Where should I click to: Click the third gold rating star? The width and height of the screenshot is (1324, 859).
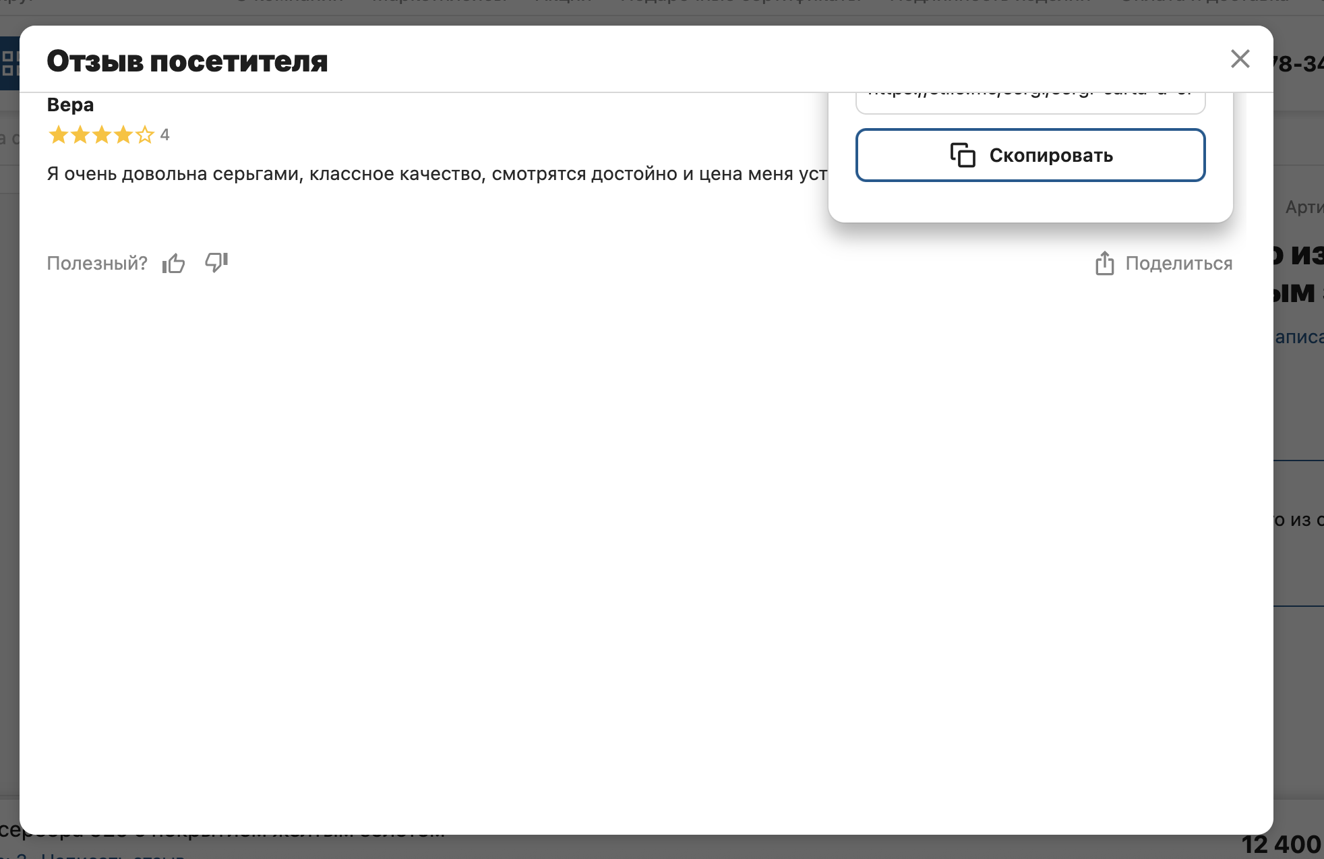click(102, 136)
